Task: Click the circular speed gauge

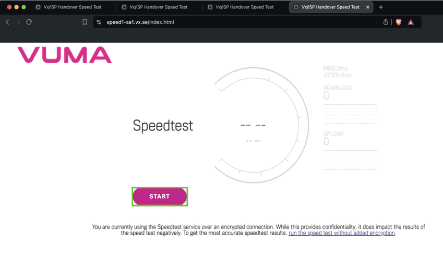Action: [260, 126]
